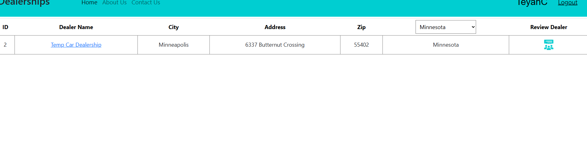Click the Review Dealer column header
The width and height of the screenshot is (587, 141).
(549, 27)
